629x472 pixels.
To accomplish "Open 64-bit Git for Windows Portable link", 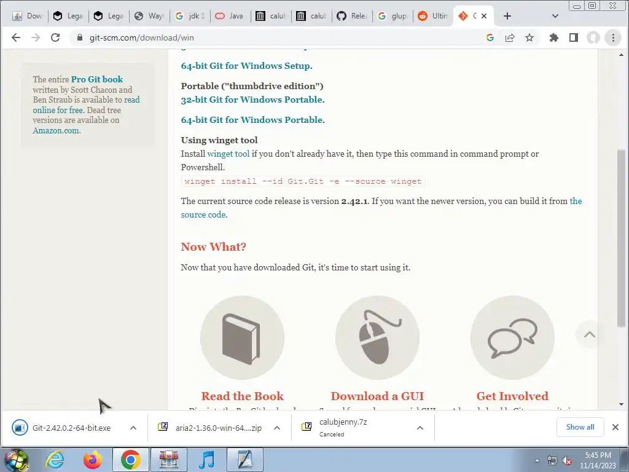I will coord(251,120).
